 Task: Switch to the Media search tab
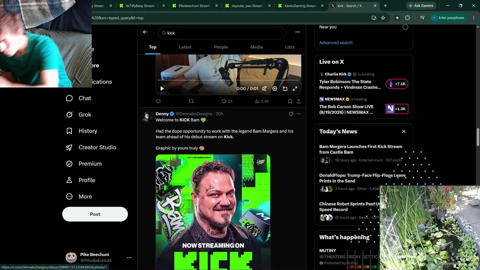[x=256, y=47]
